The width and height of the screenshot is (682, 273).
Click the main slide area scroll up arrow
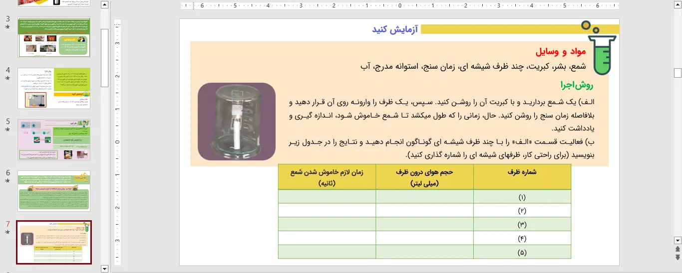(678, 5)
